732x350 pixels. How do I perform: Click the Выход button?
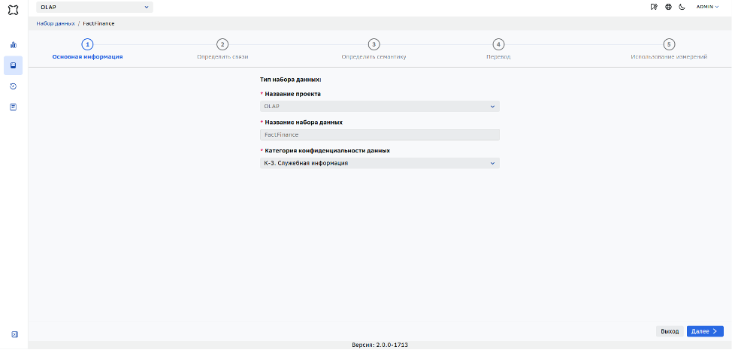(x=670, y=331)
